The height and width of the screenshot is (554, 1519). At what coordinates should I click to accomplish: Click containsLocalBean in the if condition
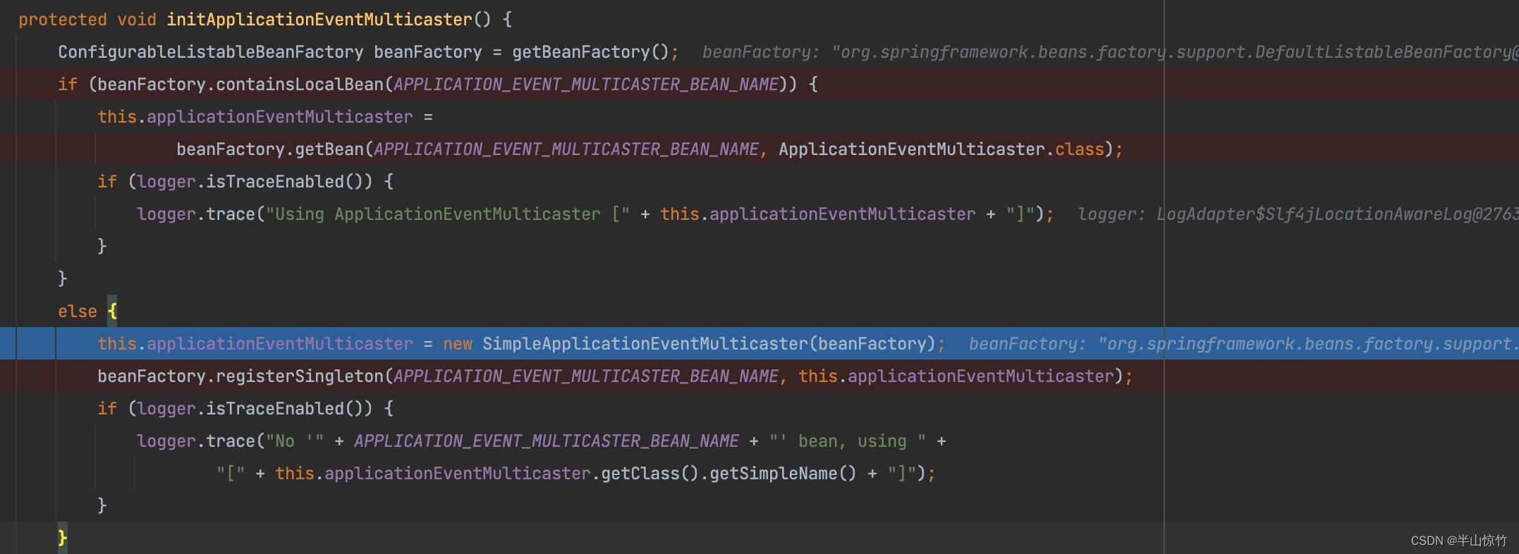coord(300,85)
